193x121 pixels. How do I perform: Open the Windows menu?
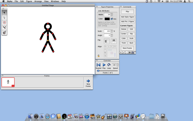[x=55, y=1]
